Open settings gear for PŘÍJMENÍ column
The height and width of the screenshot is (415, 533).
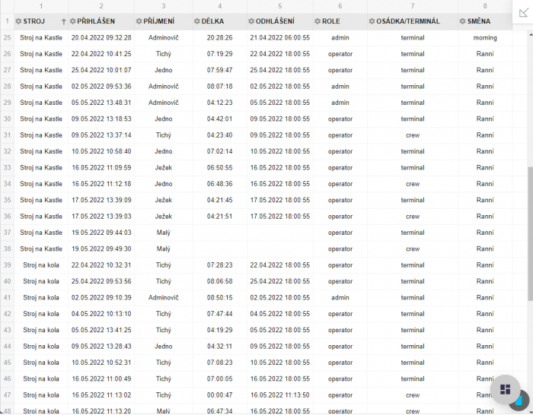coord(139,21)
